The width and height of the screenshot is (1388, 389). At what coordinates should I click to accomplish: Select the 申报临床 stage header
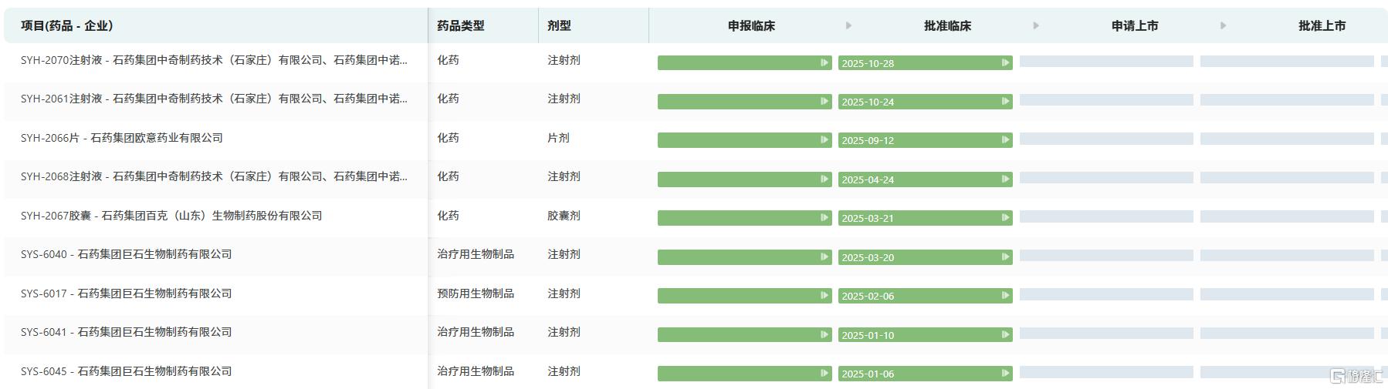[751, 25]
